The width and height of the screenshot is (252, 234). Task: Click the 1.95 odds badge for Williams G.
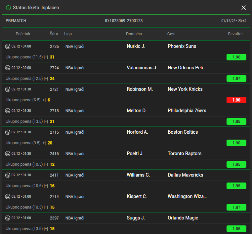[x=236, y=186]
